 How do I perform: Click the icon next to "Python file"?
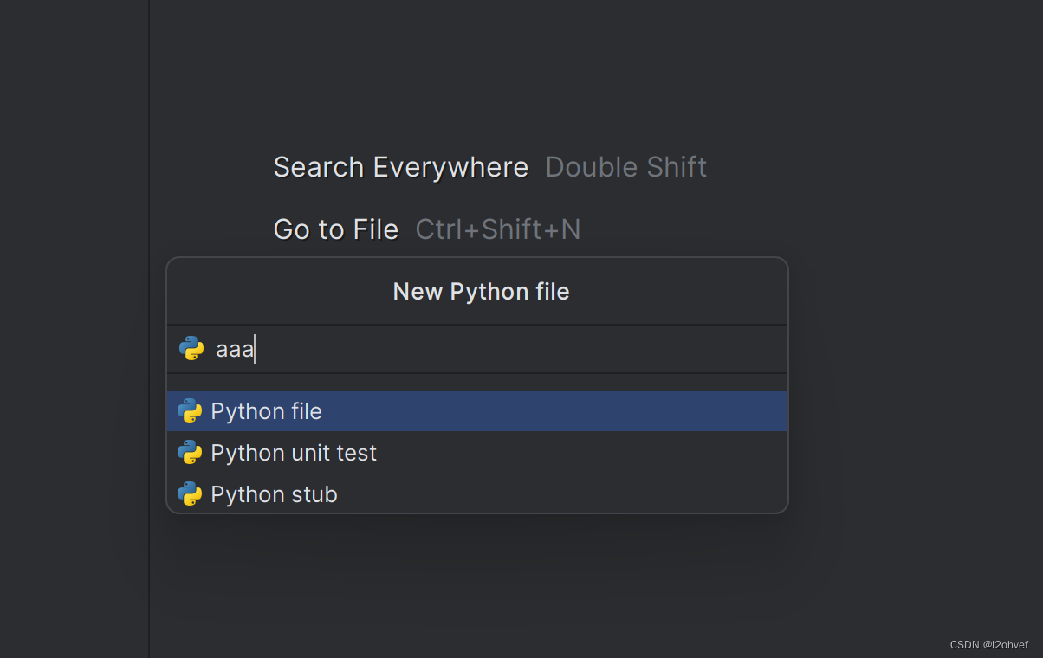pos(190,411)
